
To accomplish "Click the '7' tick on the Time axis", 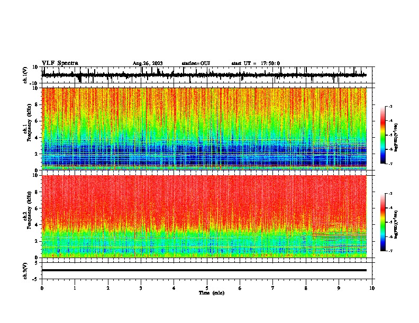I will point(273,288).
